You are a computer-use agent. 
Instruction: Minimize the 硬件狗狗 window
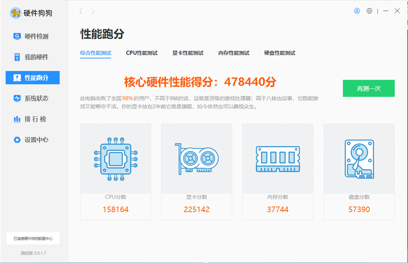(x=386, y=11)
